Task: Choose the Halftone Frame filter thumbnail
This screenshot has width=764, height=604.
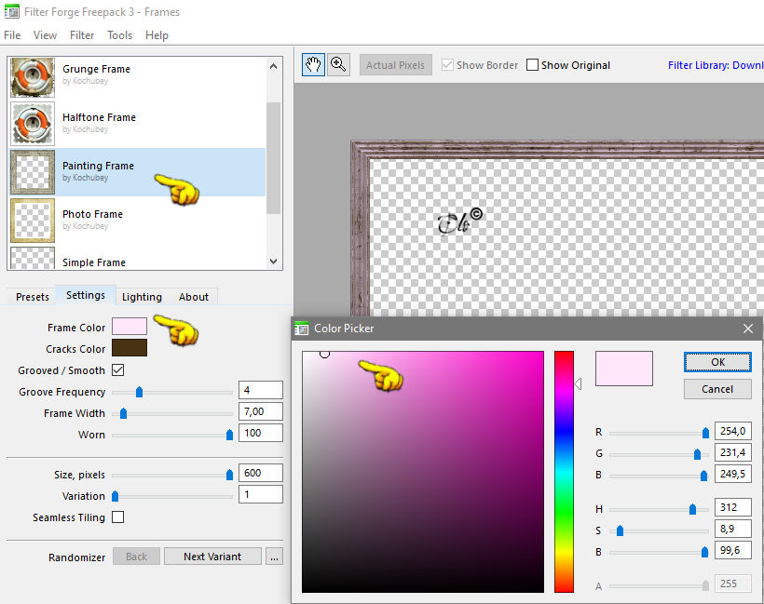Action: click(x=33, y=124)
